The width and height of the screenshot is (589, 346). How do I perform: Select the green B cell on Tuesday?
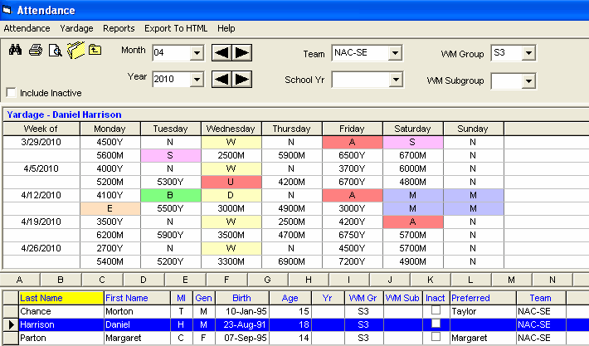171,195
